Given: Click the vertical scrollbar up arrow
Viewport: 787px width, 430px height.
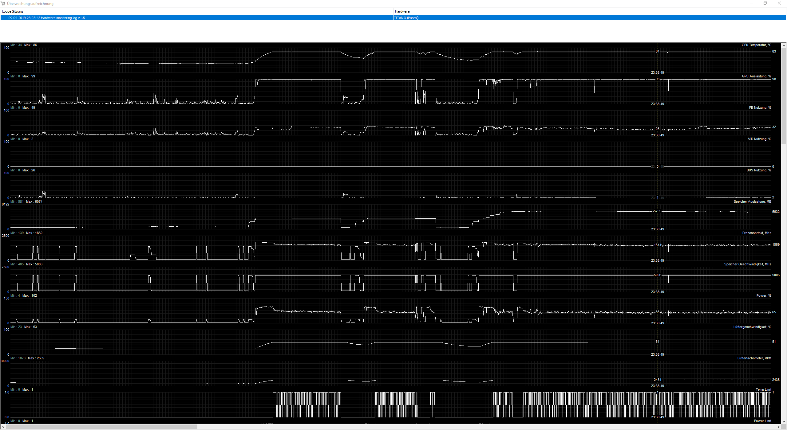Looking at the screenshot, I should [784, 45].
